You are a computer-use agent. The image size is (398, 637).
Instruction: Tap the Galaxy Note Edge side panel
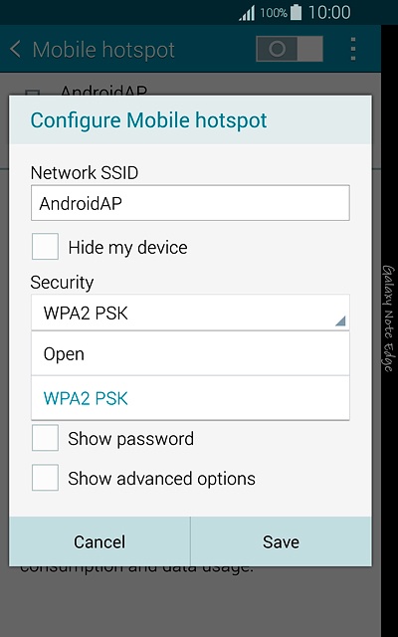tap(389, 318)
